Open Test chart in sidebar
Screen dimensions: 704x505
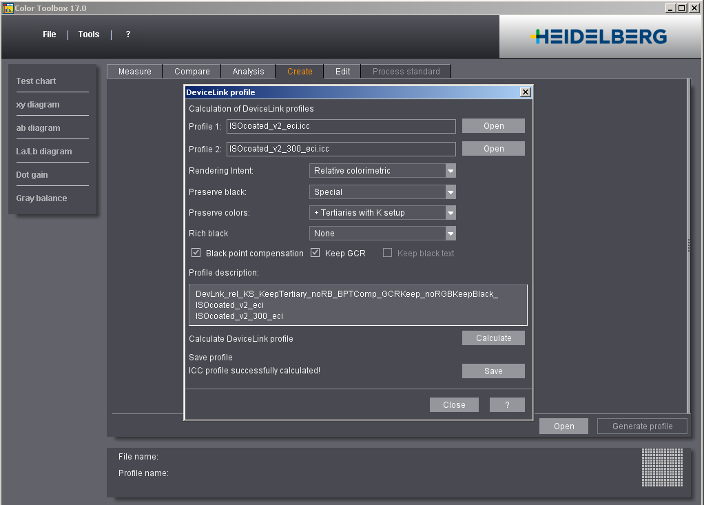(36, 81)
